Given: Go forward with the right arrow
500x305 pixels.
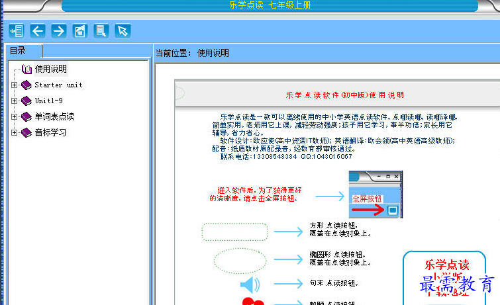Looking at the screenshot, I should (59, 31).
